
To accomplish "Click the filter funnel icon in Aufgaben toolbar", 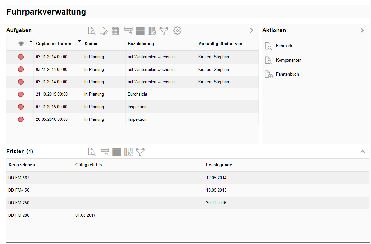I will [164, 31].
